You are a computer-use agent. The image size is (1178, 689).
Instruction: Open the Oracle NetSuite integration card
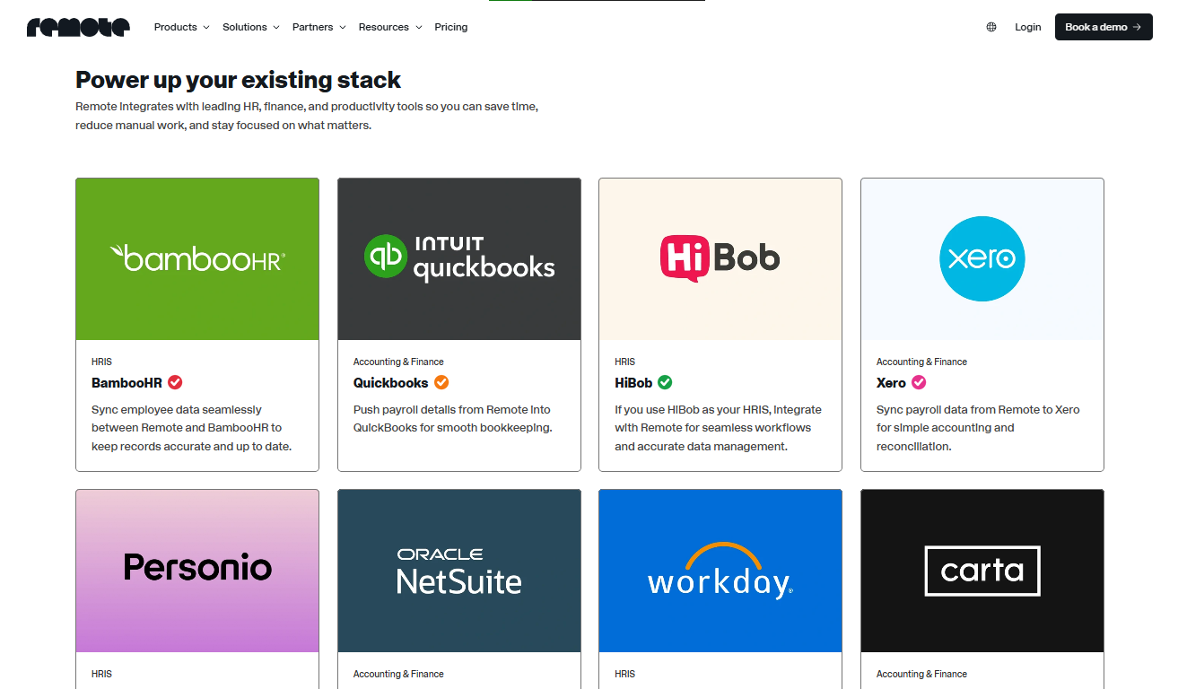(x=459, y=589)
